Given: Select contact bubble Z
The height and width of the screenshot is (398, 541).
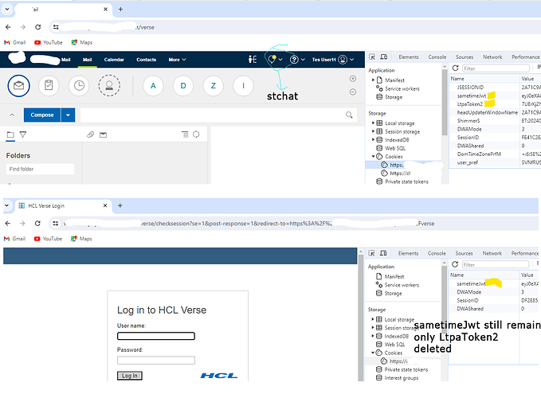Looking at the screenshot, I should [x=214, y=85].
